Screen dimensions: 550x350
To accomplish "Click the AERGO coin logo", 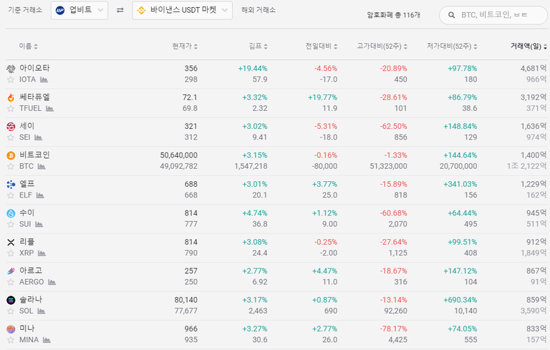I will click(11, 271).
